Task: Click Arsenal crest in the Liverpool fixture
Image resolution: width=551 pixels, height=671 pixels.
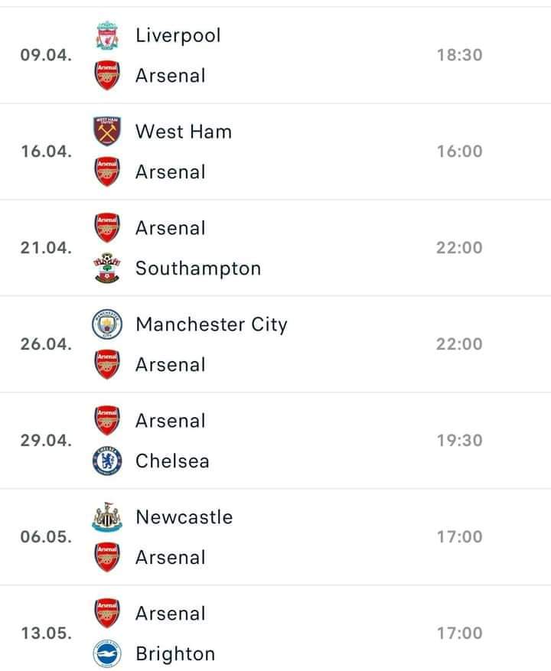Action: coord(107,75)
